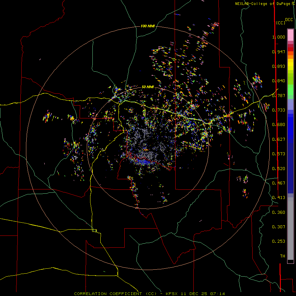
Task: Click the 0.627 legend value
Action: coord(279,139)
